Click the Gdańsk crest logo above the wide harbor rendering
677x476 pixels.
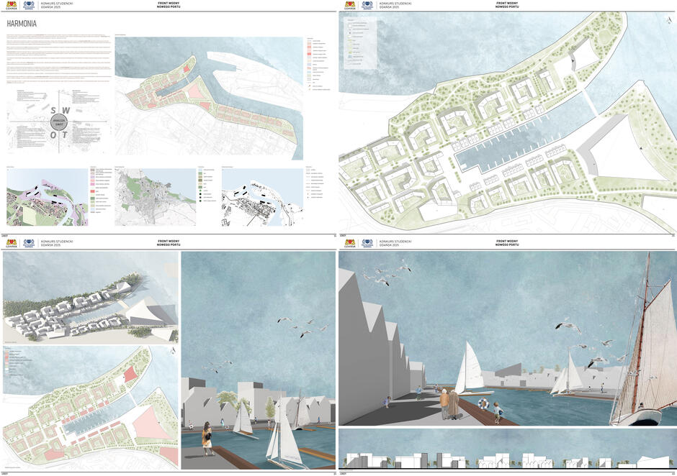[x=349, y=243]
